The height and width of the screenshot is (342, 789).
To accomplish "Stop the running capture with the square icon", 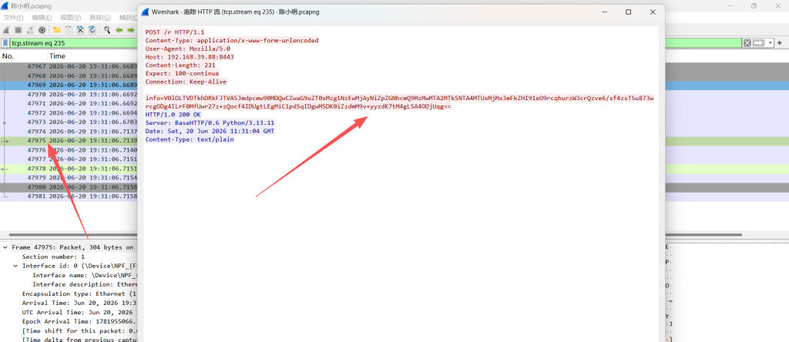I will (x=18, y=30).
